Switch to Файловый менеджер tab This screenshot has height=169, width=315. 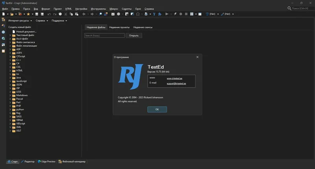pos(72,162)
